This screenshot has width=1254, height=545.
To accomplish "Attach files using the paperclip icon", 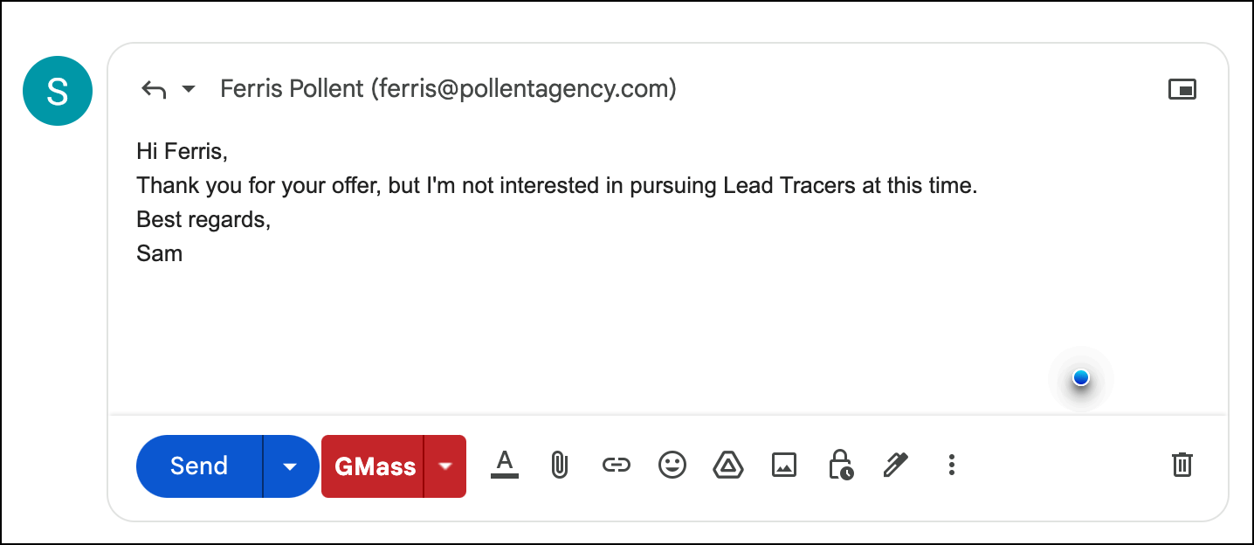I will click(560, 465).
